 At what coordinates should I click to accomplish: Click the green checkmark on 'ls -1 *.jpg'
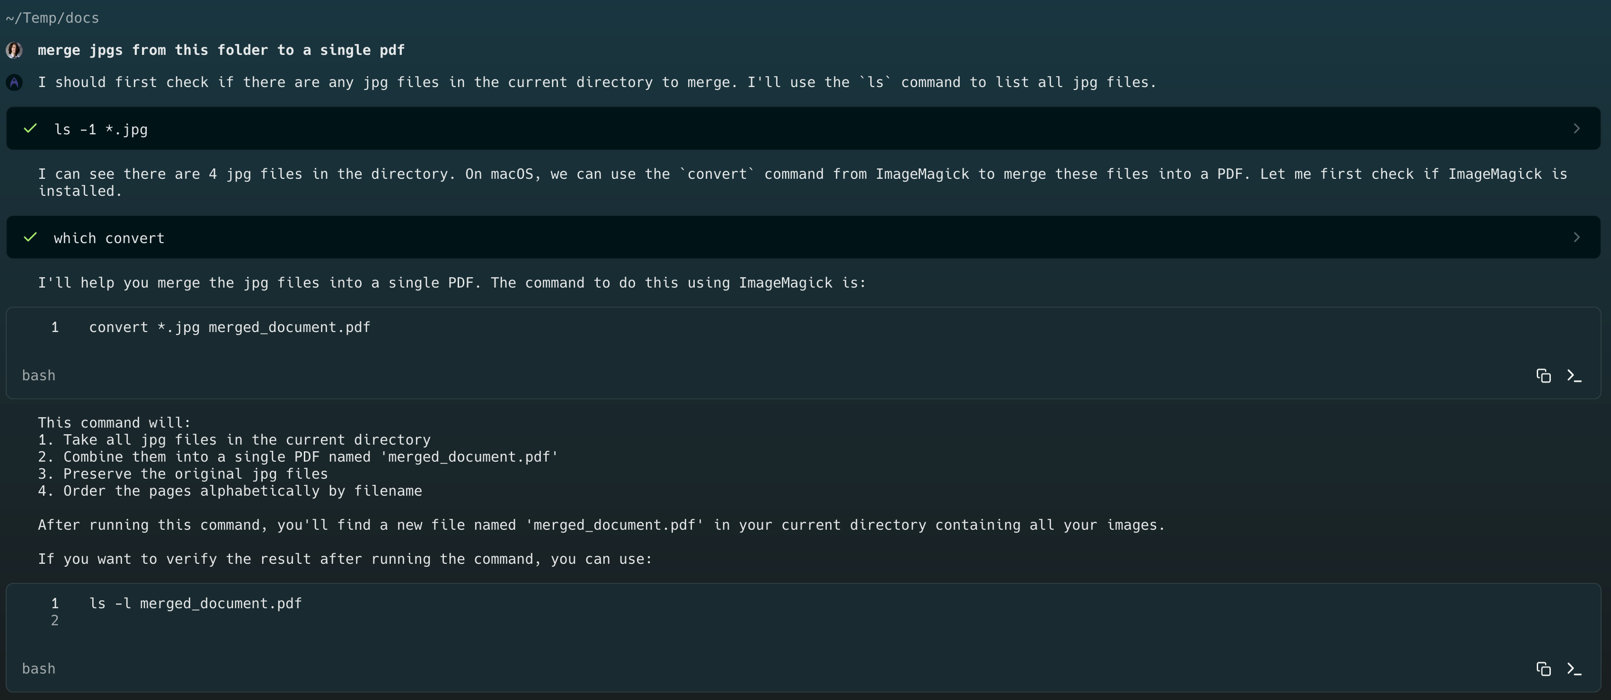pyautogui.click(x=30, y=128)
